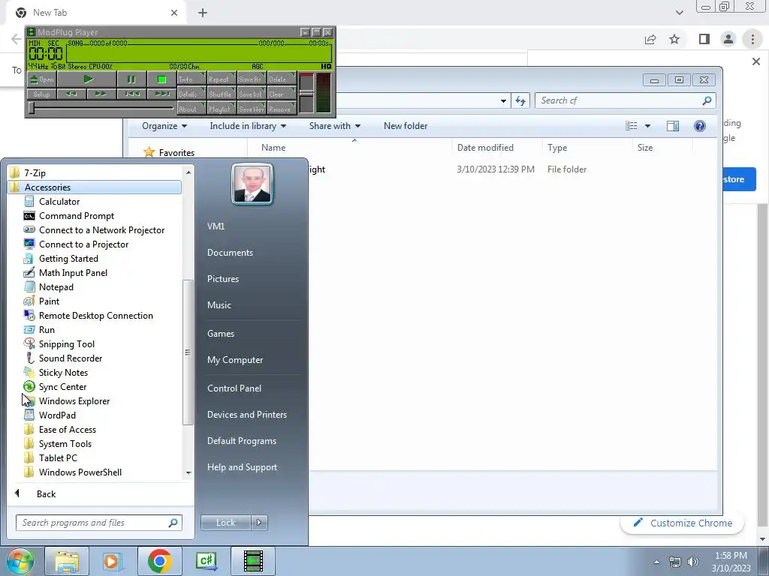This screenshot has width=769, height=576.
Task: Go to previous track in ModPlug
Action: 131,94
